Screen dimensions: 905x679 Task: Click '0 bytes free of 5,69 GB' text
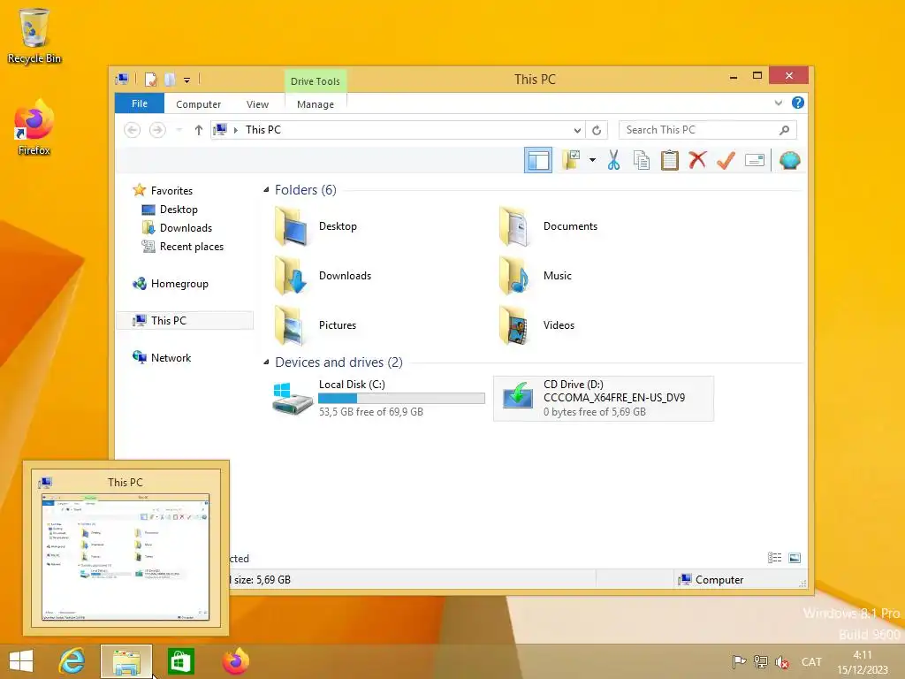click(x=595, y=412)
